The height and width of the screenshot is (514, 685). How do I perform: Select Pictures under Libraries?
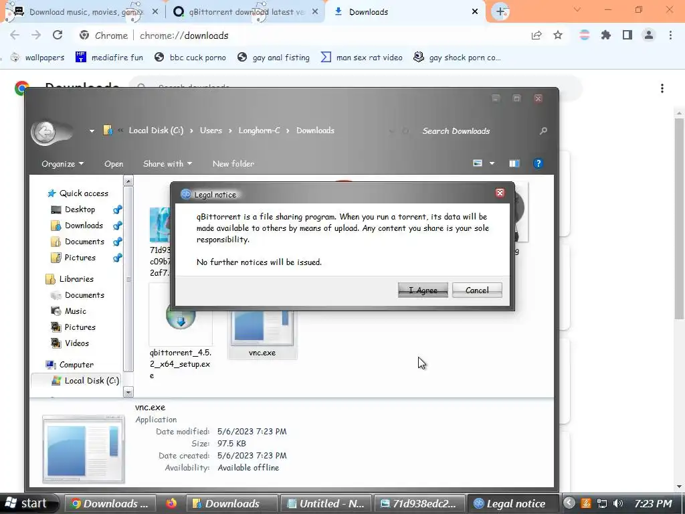[x=74, y=327]
